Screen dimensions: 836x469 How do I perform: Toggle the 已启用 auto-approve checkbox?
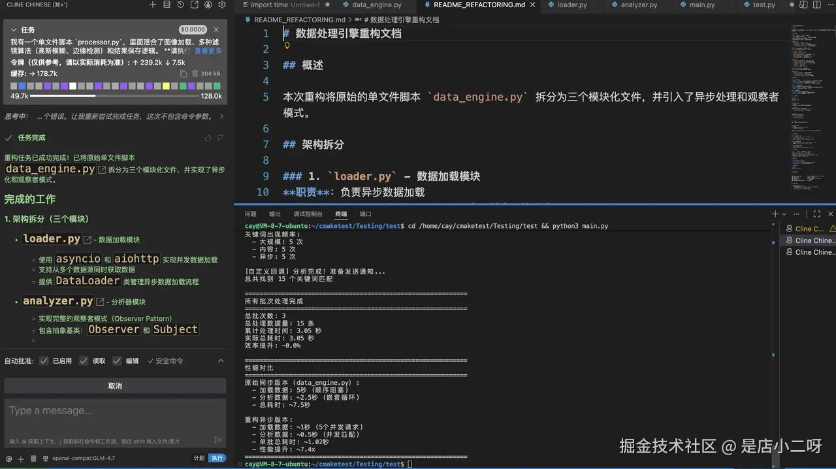(x=44, y=361)
